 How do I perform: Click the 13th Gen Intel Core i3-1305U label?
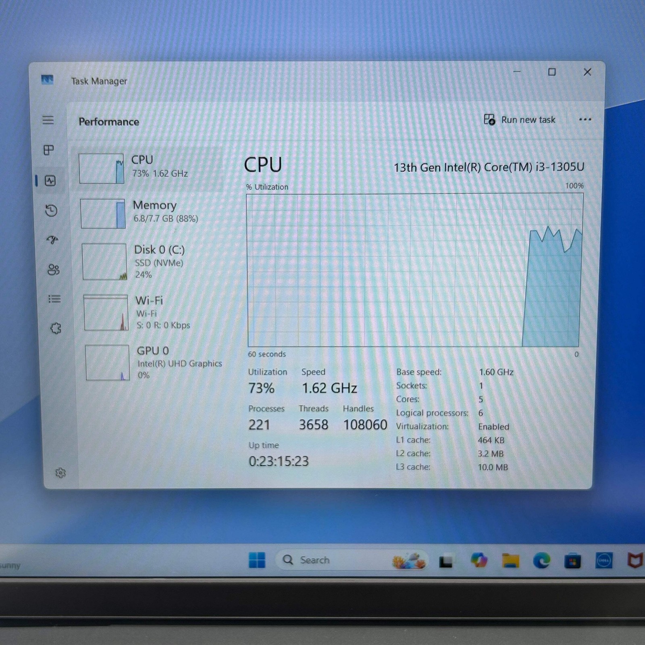pos(489,167)
